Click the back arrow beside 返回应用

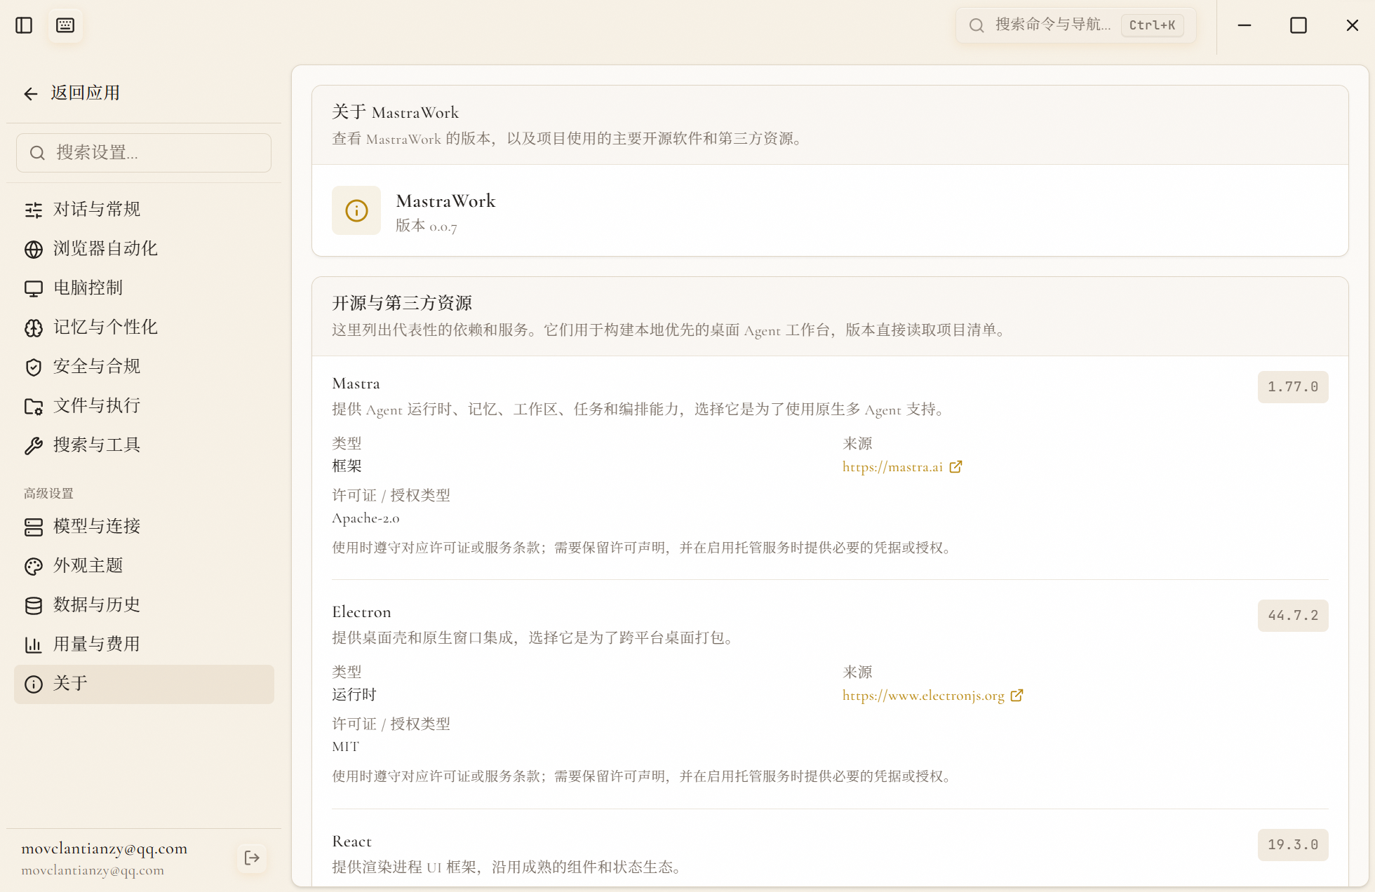pyautogui.click(x=30, y=93)
